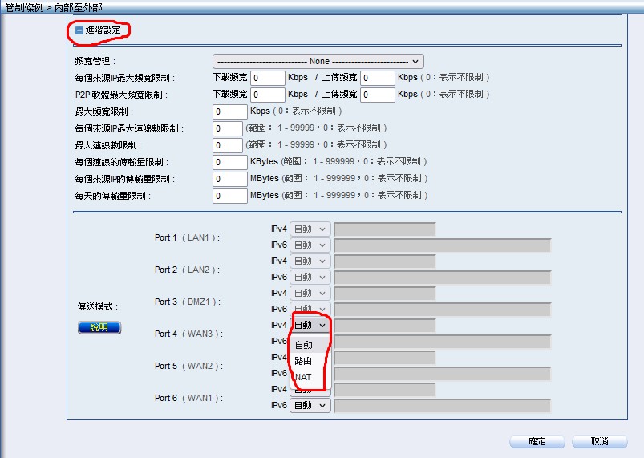Click the 每天的傳輸量限制 MBytes field

[x=230, y=196]
